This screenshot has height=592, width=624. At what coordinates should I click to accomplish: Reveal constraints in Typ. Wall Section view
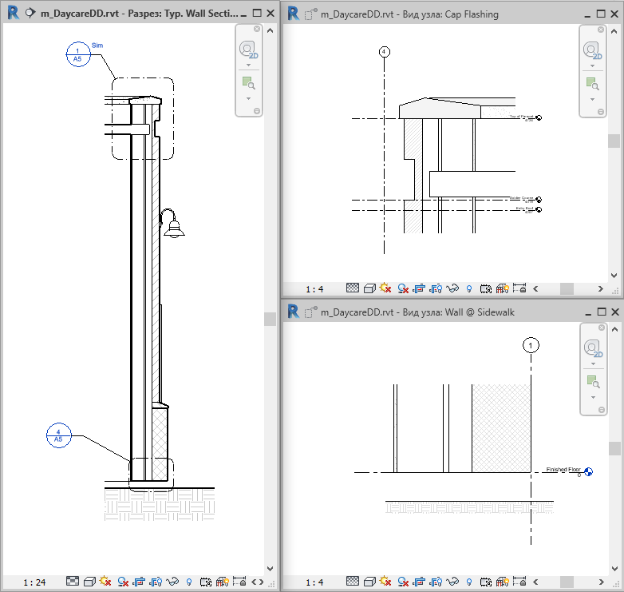tap(239, 582)
